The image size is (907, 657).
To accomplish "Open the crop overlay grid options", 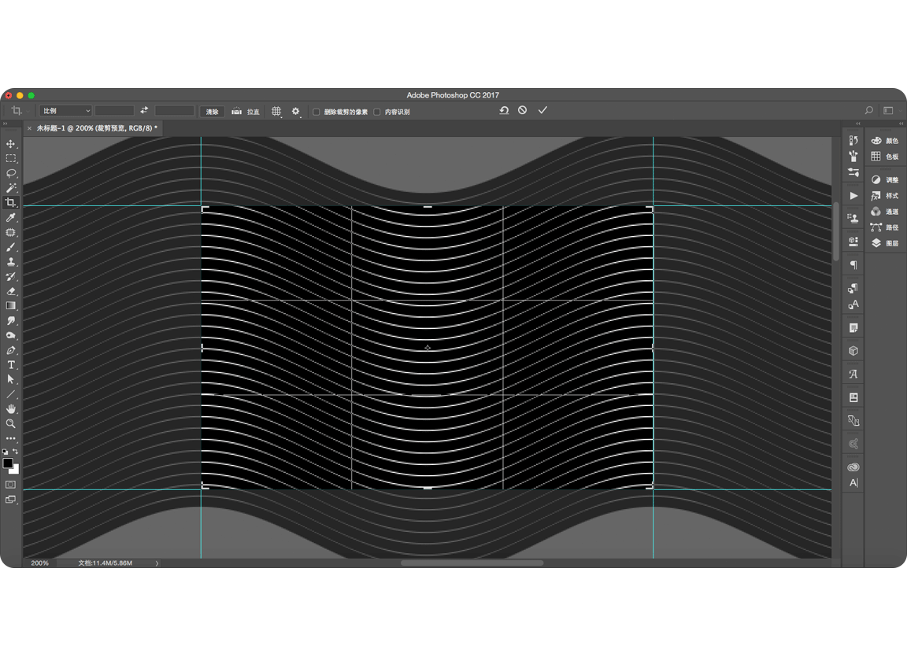I will click(x=276, y=111).
